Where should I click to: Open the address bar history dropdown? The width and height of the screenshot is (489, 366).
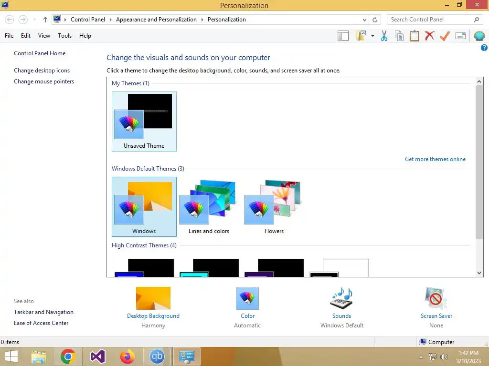(x=364, y=20)
